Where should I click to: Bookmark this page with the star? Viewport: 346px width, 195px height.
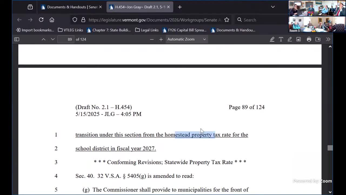[x=227, y=20]
